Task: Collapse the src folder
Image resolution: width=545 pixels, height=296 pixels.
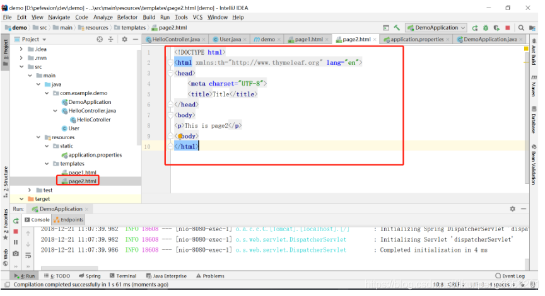Action: [x=21, y=67]
